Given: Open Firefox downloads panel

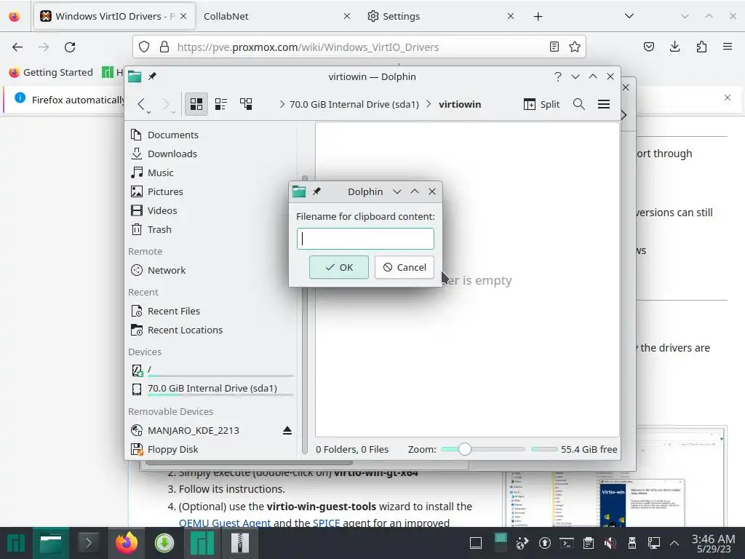Looking at the screenshot, I should click(x=674, y=47).
